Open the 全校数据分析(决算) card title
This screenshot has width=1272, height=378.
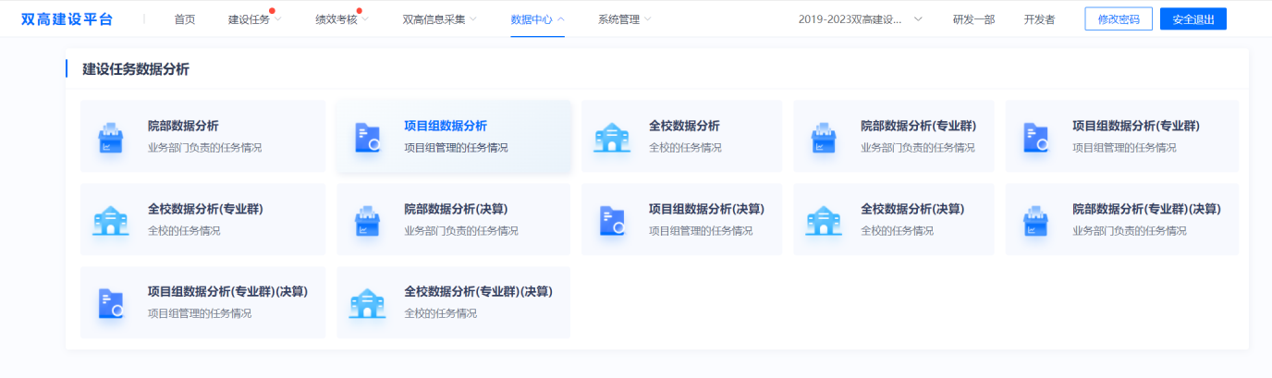tap(912, 209)
